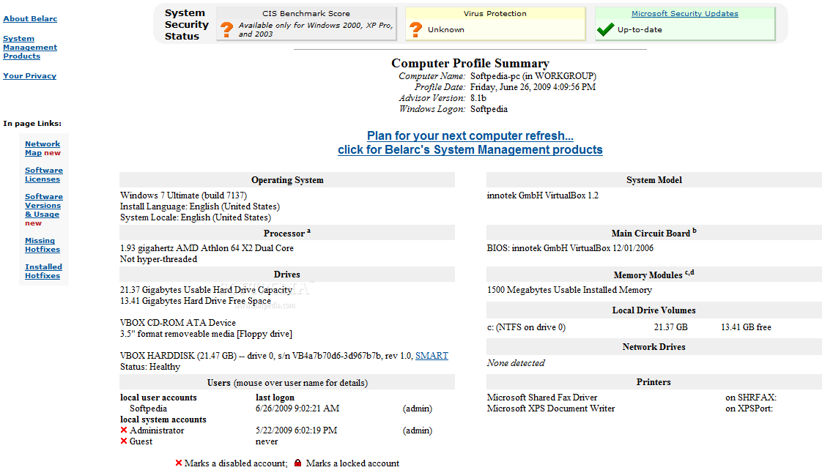Viewport: 822px width, 470px height.
Task: Click 'Microsoft XPS Document Writer' printer entry
Action: point(551,409)
